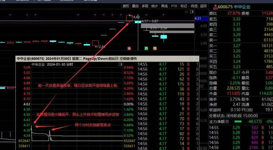The height and width of the screenshot is (150, 273).
Task: Click the 跌 marker under the candlestick chart
Action: click(x=147, y=48)
